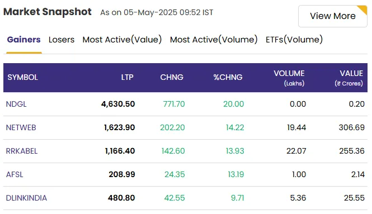
Task: Click the DLINKINDIA symbol link
Action: pyautogui.click(x=26, y=198)
